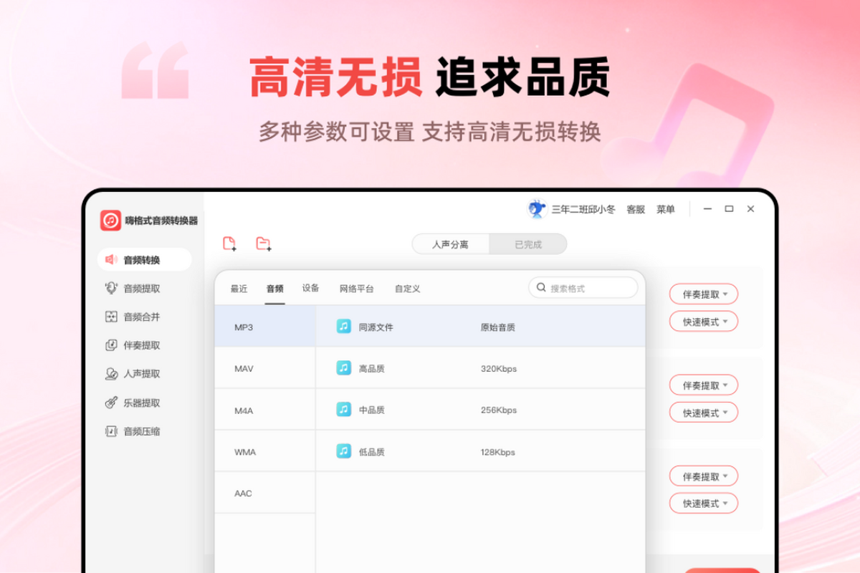Click the 搜索格式 search field

pyautogui.click(x=583, y=287)
